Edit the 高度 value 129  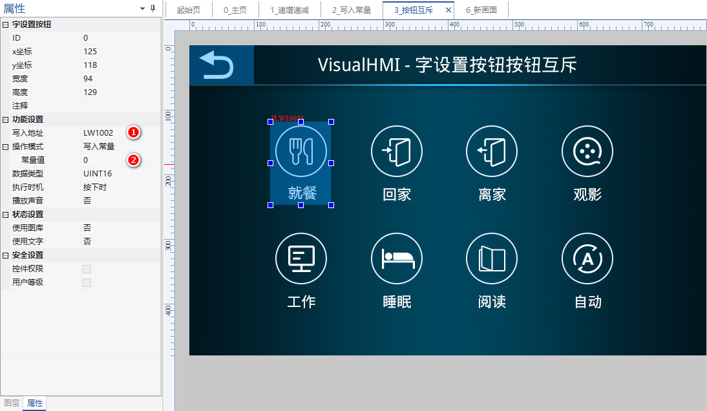(x=121, y=92)
